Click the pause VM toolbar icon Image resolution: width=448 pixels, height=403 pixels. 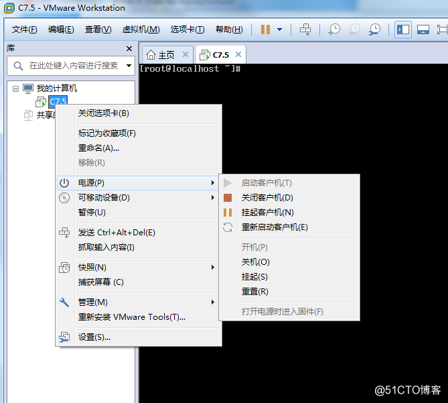[265, 30]
